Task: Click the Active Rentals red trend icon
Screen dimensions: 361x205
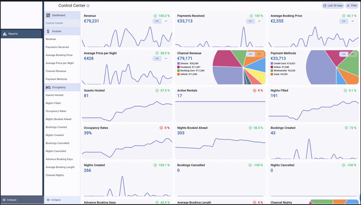Action: point(254,90)
